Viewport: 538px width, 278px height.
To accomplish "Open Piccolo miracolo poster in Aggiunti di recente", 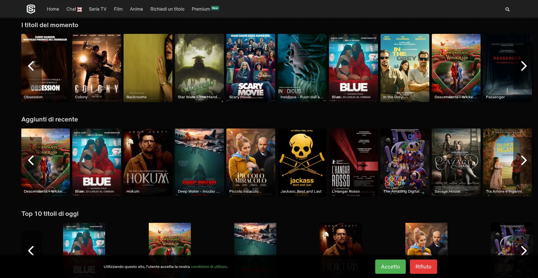I will (251, 162).
